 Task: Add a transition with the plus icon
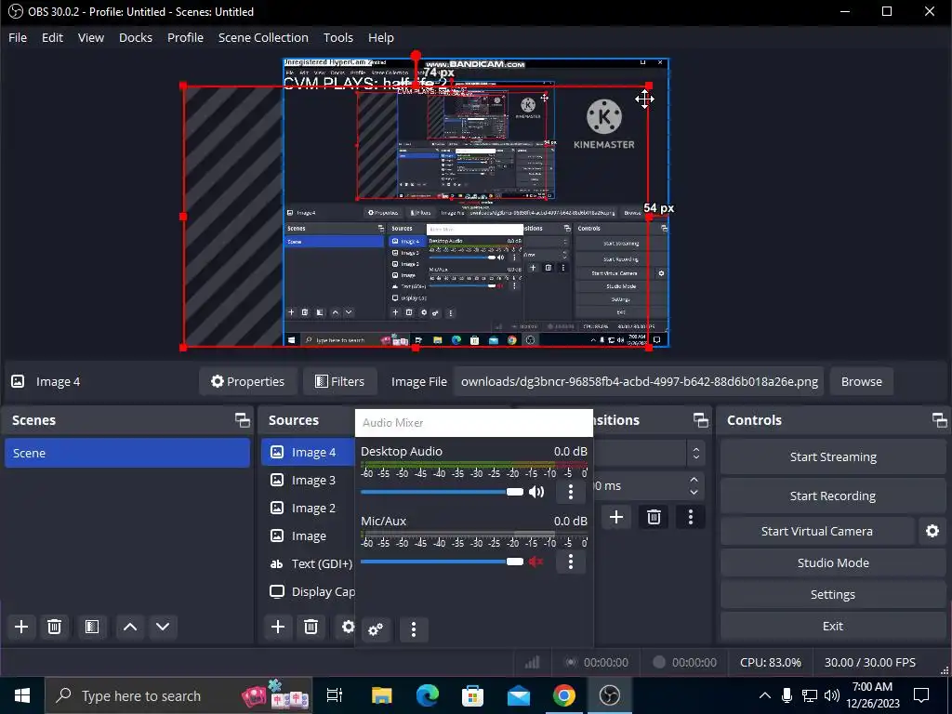pos(616,517)
